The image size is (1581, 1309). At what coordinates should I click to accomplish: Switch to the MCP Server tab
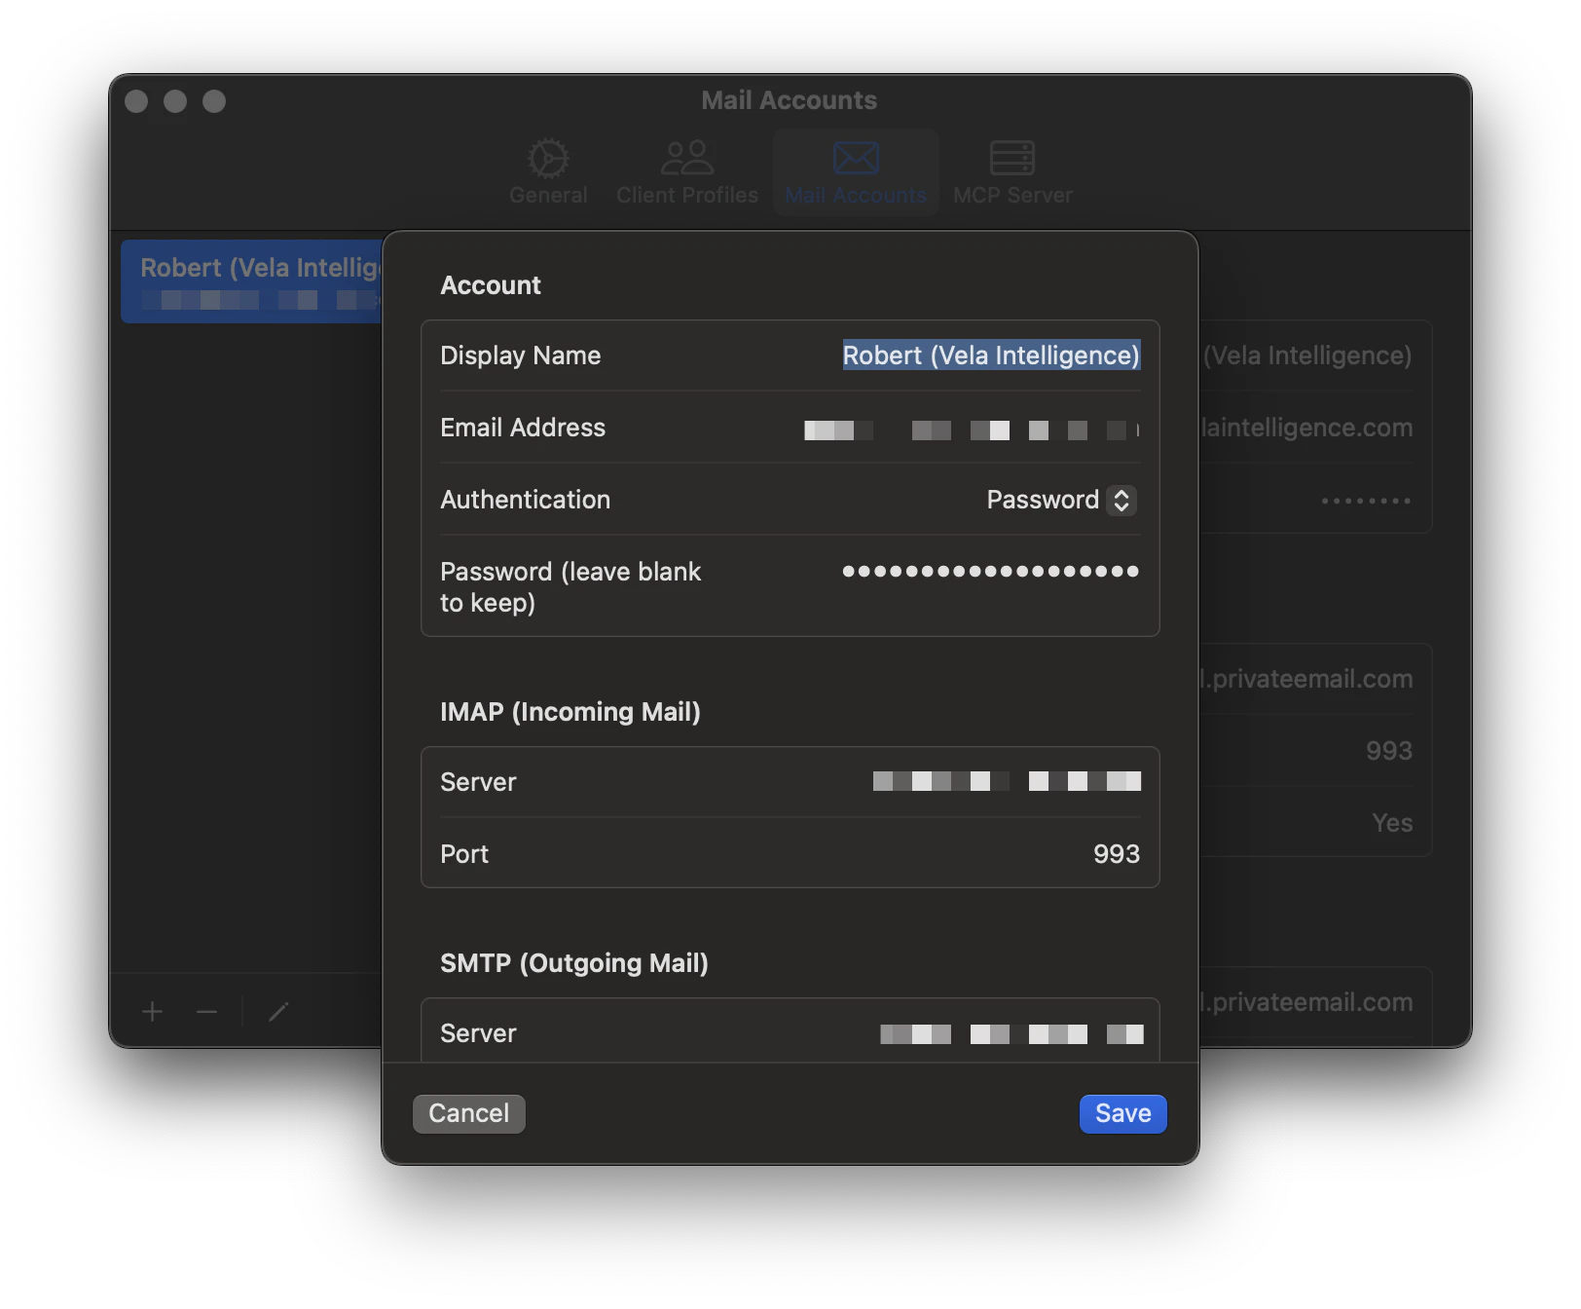[x=1012, y=170]
